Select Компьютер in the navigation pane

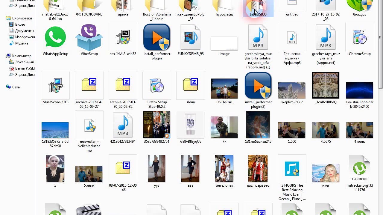(x=22, y=56)
